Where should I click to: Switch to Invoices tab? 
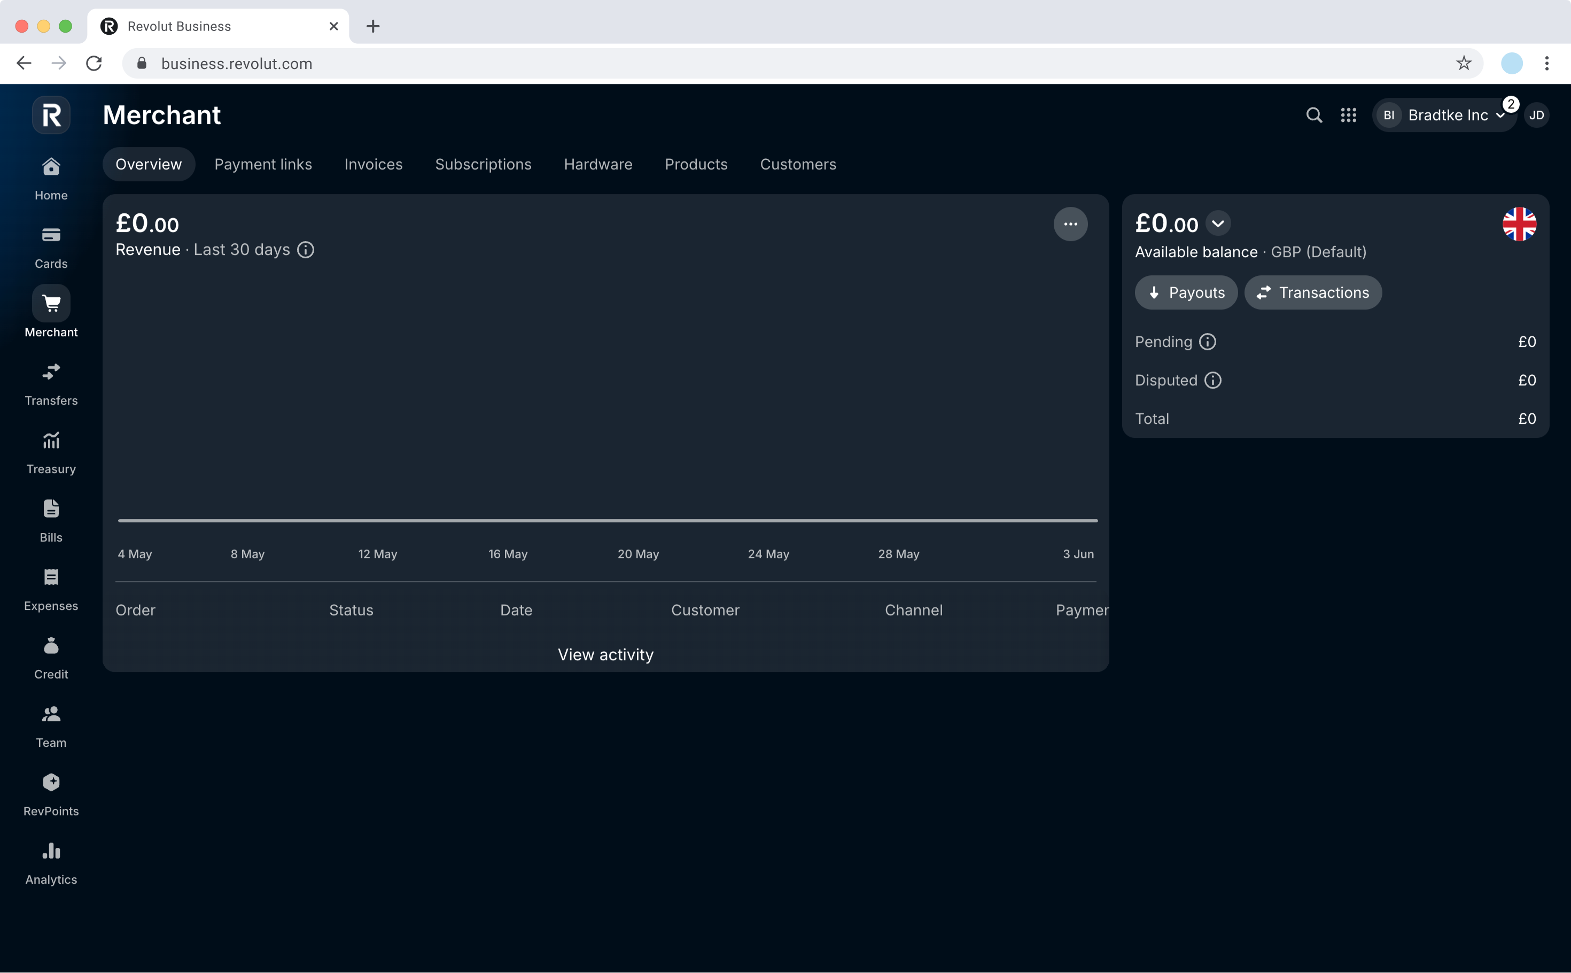tap(373, 164)
